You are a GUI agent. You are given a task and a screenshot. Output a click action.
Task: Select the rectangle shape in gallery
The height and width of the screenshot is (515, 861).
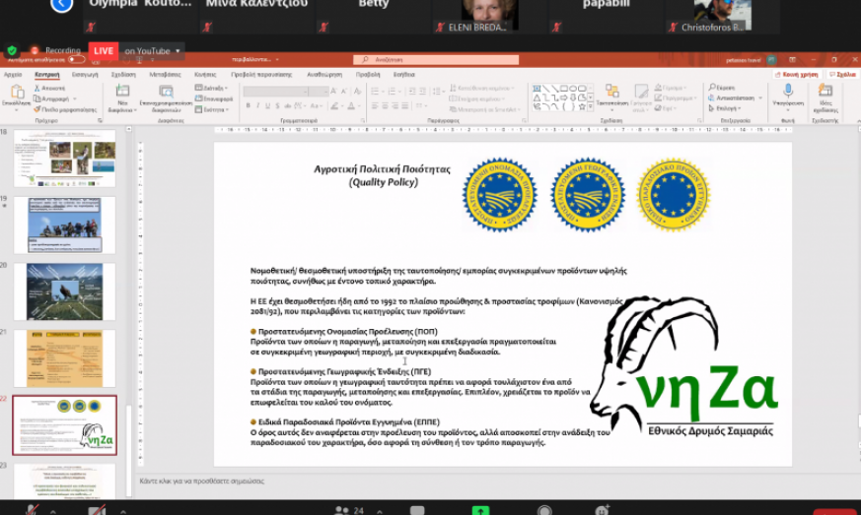pyautogui.click(x=564, y=89)
